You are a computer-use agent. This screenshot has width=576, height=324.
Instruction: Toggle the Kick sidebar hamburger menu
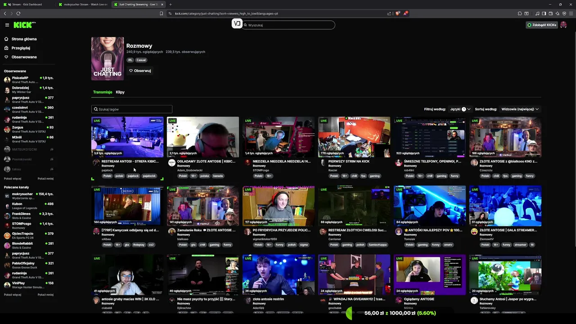(x=7, y=25)
